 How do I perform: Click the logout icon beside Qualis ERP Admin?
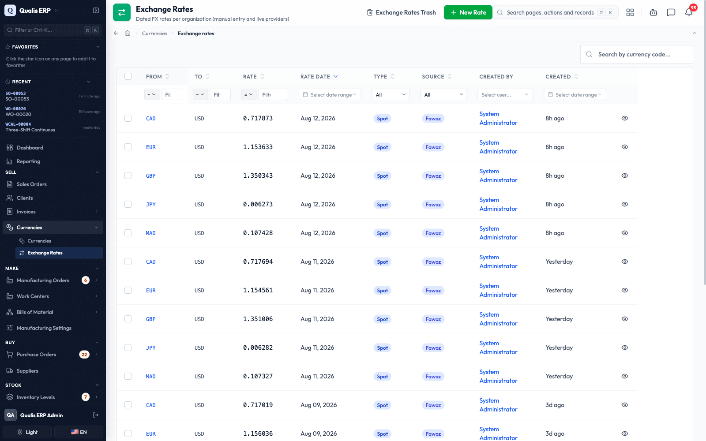[96, 415]
